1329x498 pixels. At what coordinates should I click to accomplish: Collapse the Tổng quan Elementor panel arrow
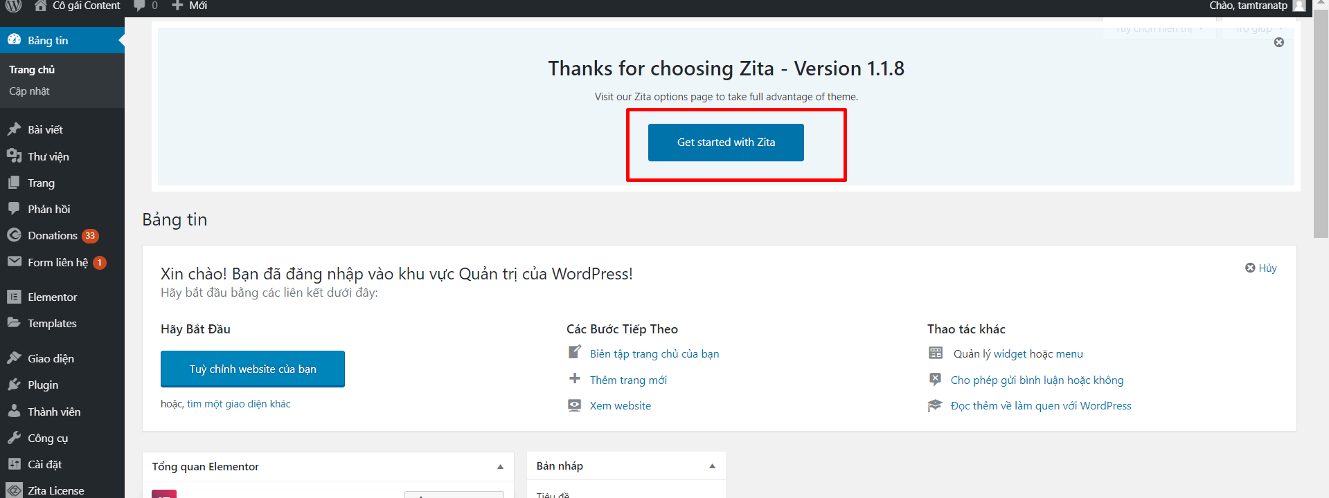pyautogui.click(x=500, y=467)
